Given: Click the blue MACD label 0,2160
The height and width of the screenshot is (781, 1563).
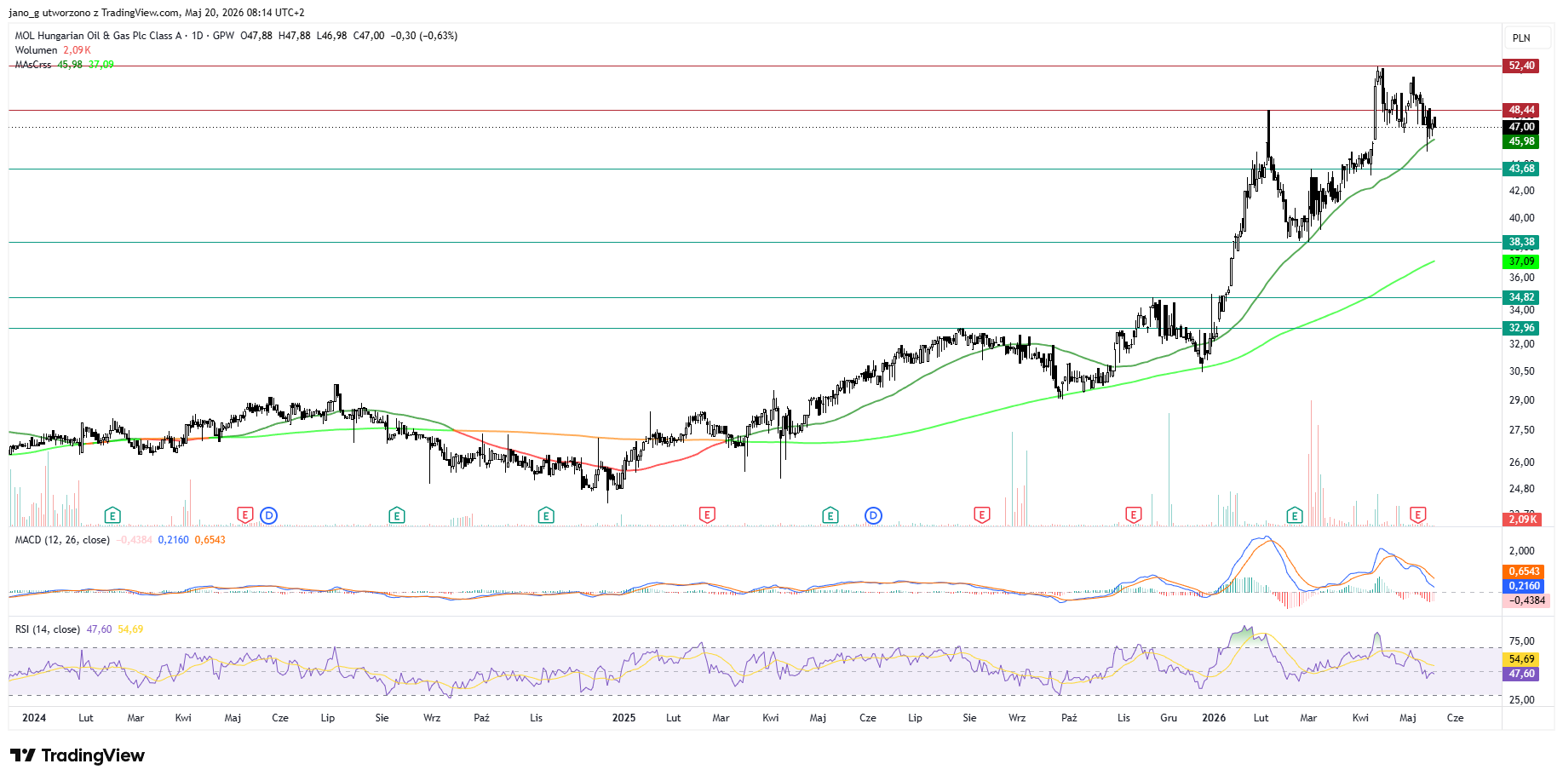Looking at the screenshot, I should click(1524, 586).
